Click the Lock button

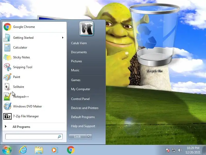click(78, 137)
